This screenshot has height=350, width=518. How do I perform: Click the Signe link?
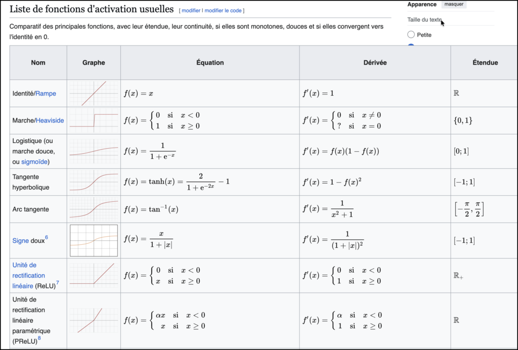pos(20,241)
